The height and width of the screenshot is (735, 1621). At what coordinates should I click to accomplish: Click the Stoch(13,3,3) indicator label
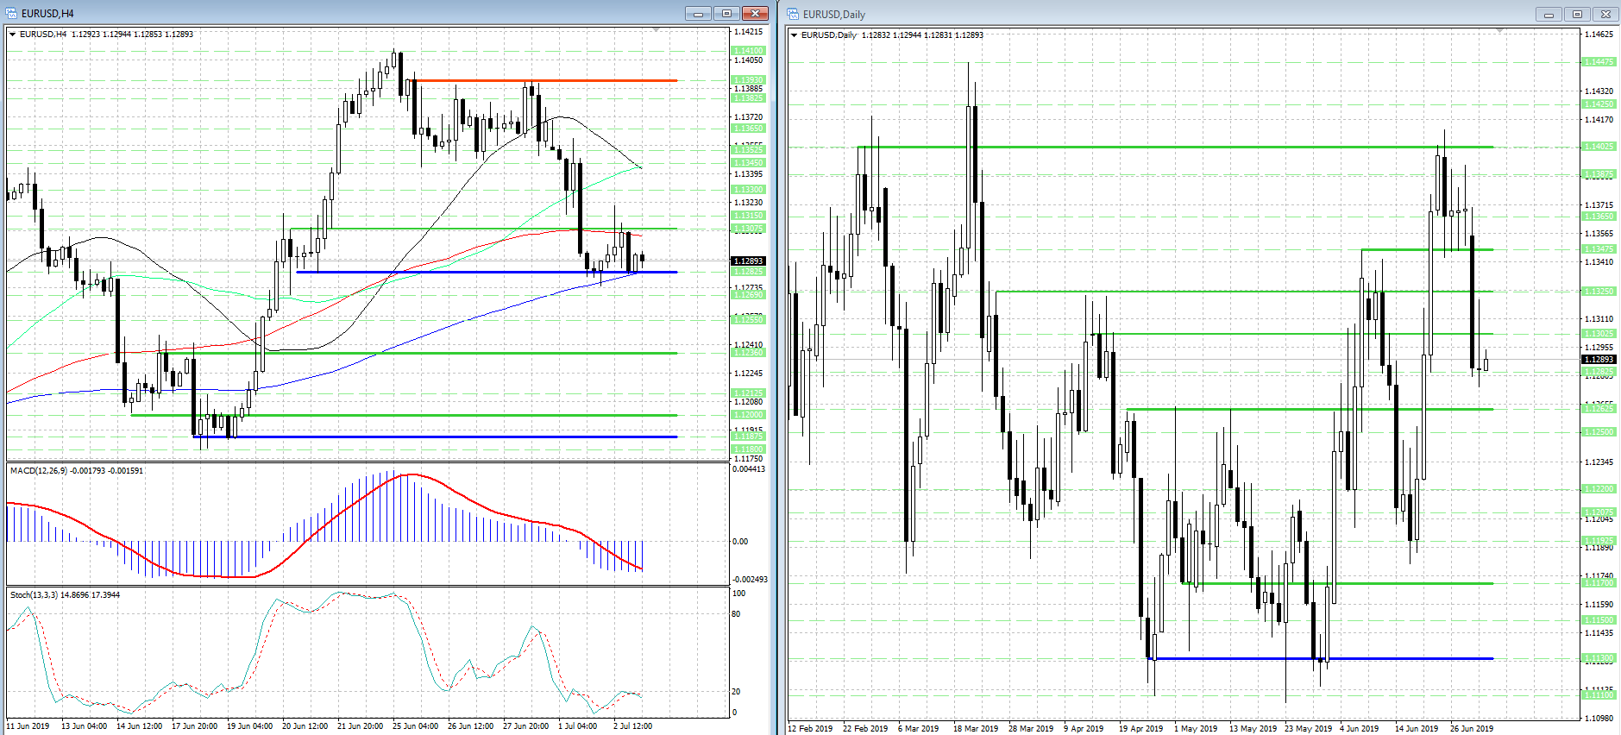(65, 595)
